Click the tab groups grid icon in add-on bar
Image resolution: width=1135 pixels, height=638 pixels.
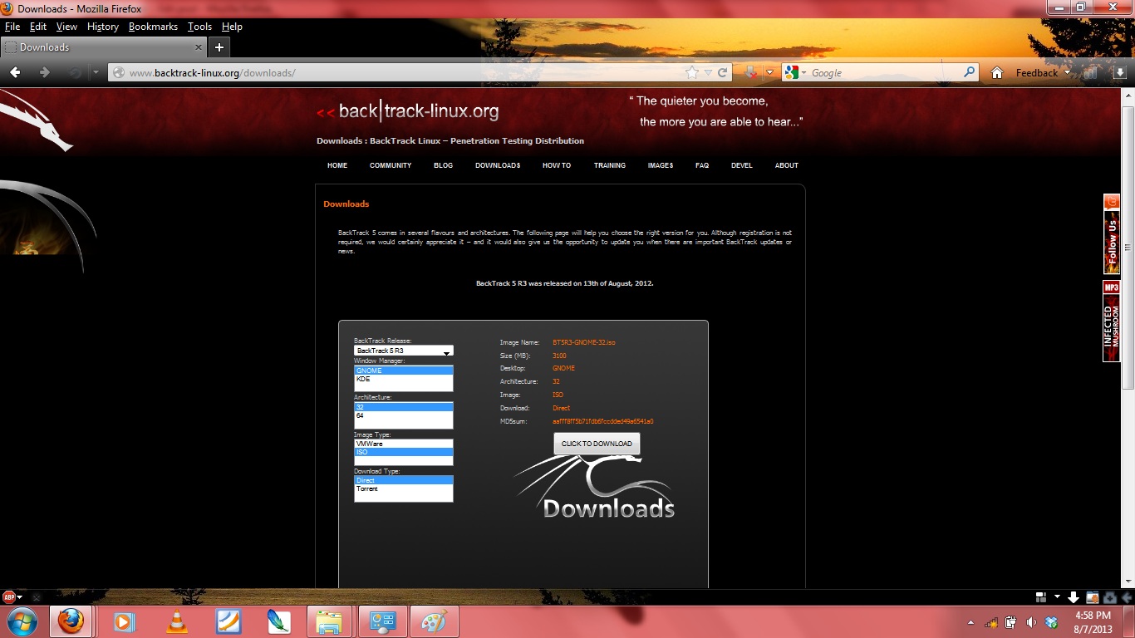tap(1040, 596)
